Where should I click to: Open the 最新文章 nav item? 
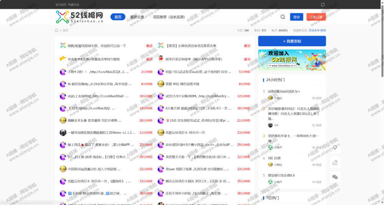point(137,17)
